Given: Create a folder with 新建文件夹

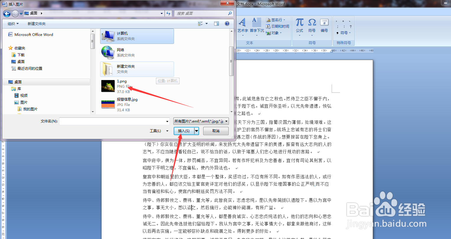Looking at the screenshot, I should point(37,24).
